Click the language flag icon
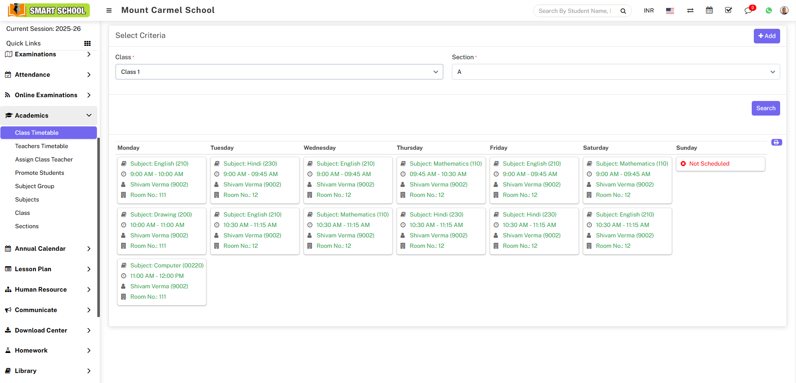Viewport: 796px width, 383px height. point(670,11)
